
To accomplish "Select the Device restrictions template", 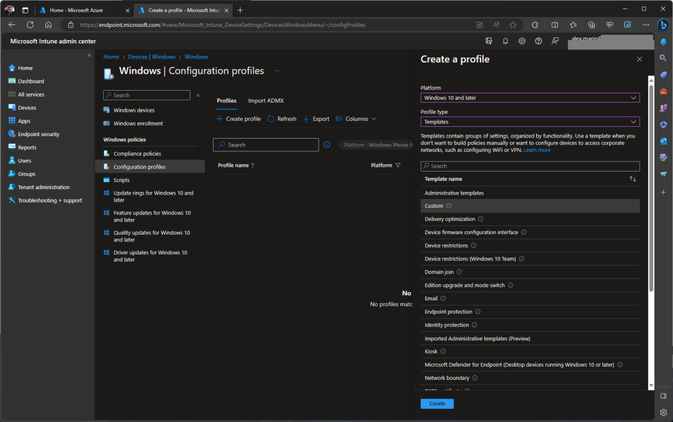I will [x=446, y=246].
